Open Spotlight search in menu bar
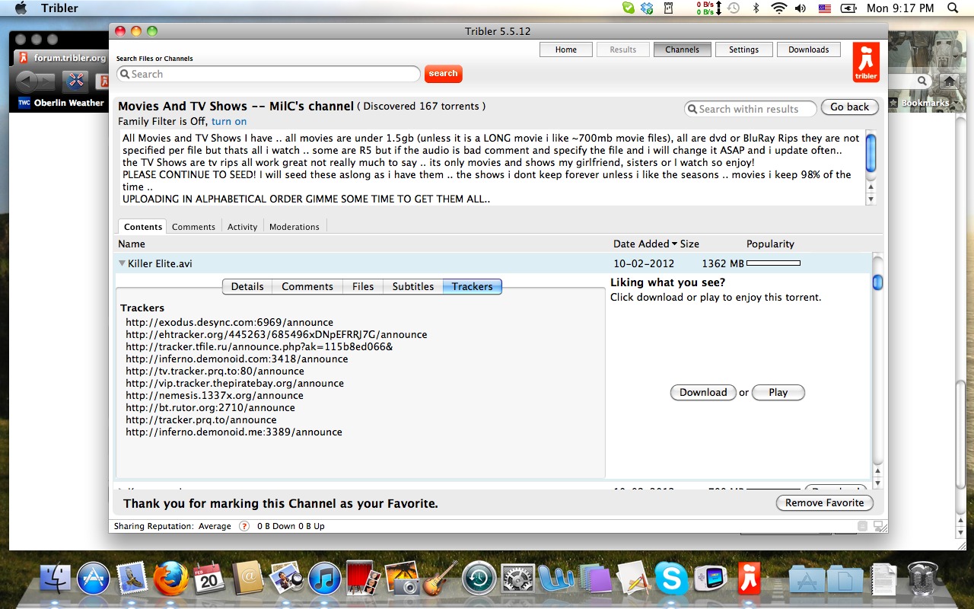Screen dimensions: 974x609 (953, 8)
